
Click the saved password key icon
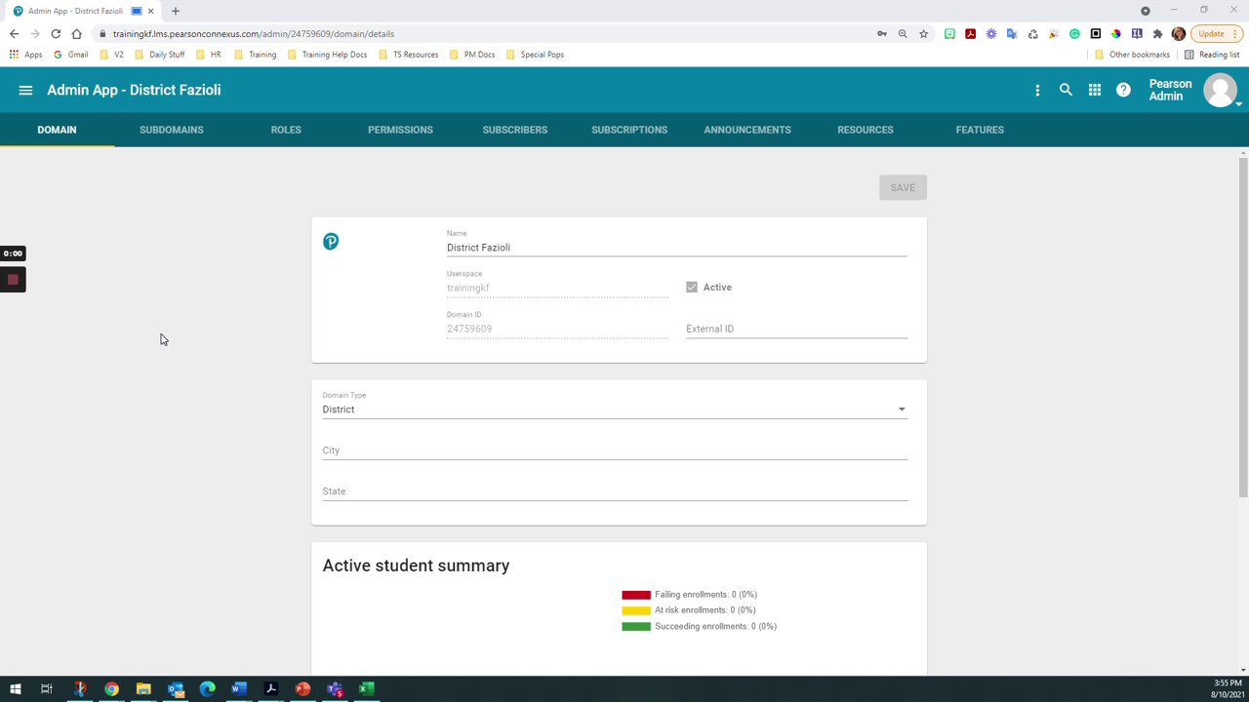click(x=882, y=33)
